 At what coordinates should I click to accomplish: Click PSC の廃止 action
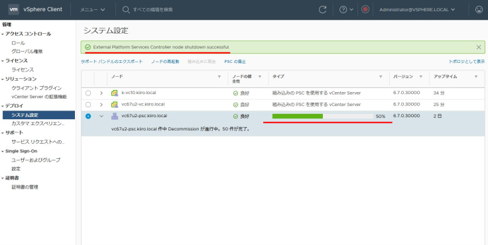(x=235, y=62)
